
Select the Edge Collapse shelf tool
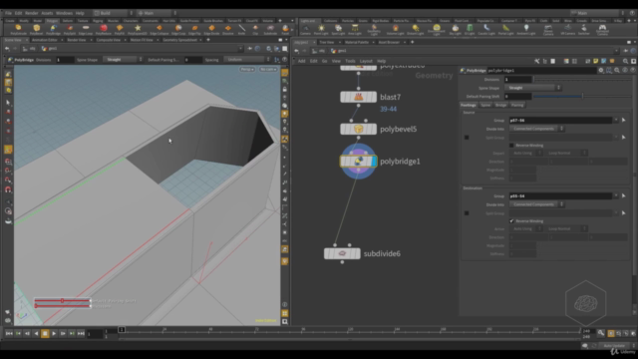pyautogui.click(x=159, y=30)
